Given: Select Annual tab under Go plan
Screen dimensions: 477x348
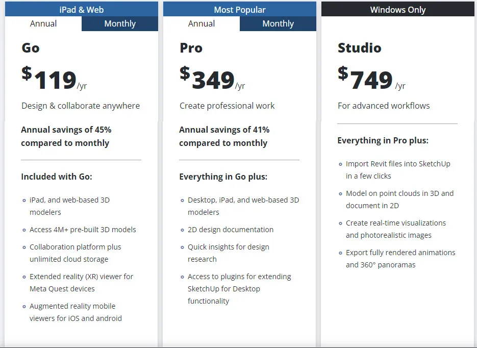Looking at the screenshot, I should tap(43, 23).
